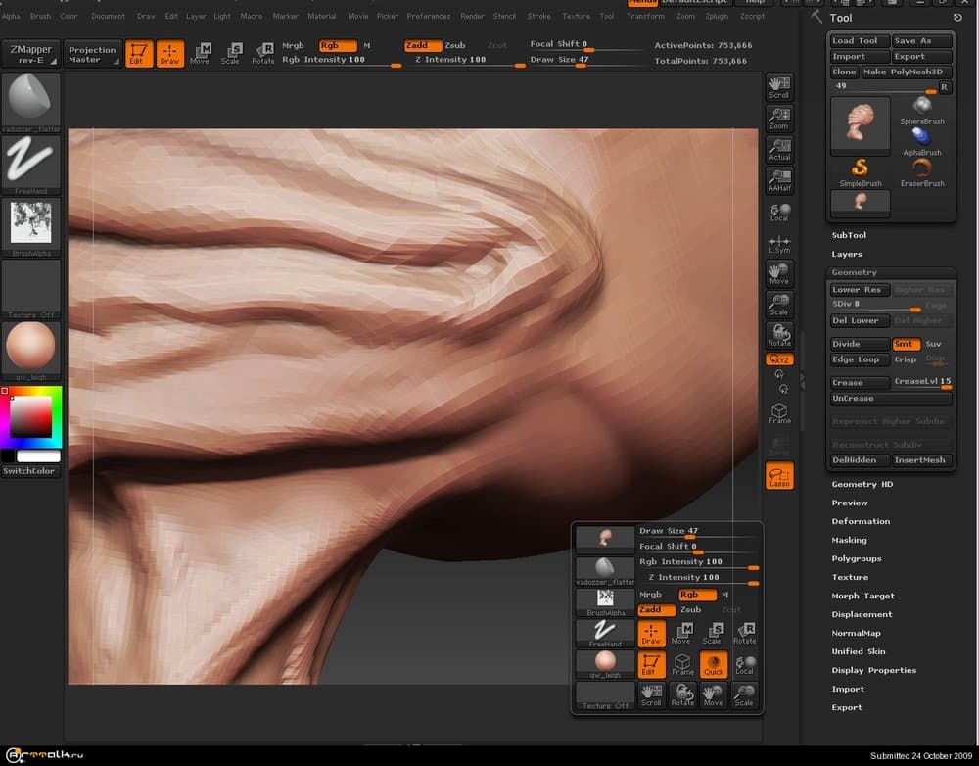979x766 pixels.
Task: Expand the Masking section
Action: (849, 540)
